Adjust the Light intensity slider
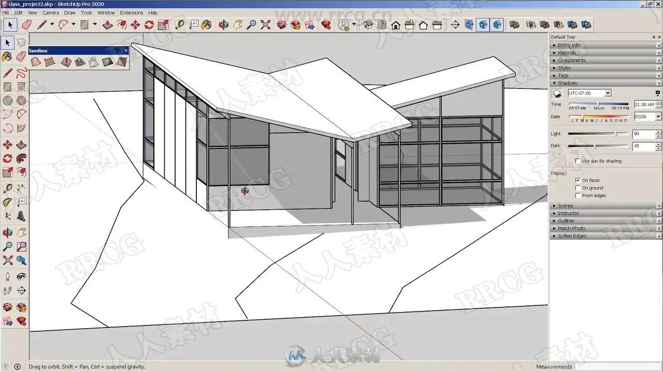Viewport: 663px width, 372px height. [598, 134]
